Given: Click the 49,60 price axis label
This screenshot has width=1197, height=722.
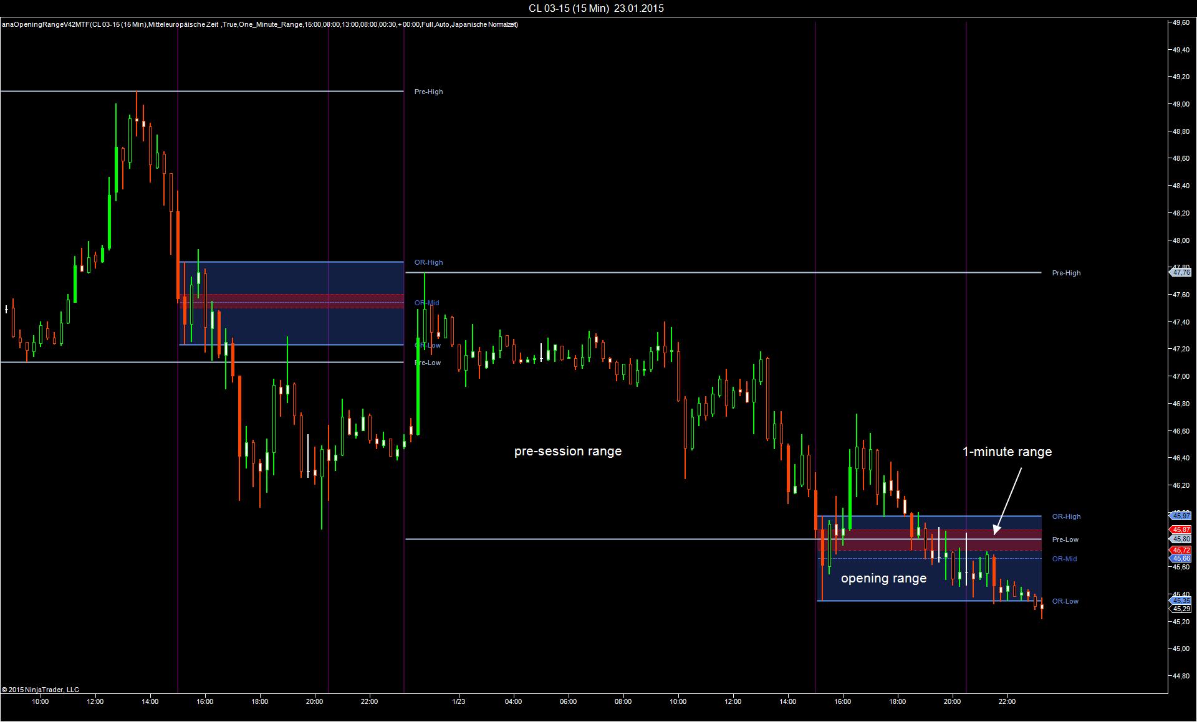Looking at the screenshot, I should tap(1181, 22).
